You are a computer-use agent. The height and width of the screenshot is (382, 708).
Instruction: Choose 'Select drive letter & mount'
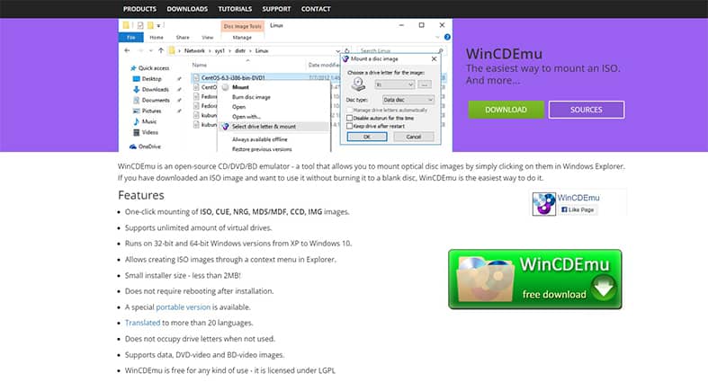264,127
